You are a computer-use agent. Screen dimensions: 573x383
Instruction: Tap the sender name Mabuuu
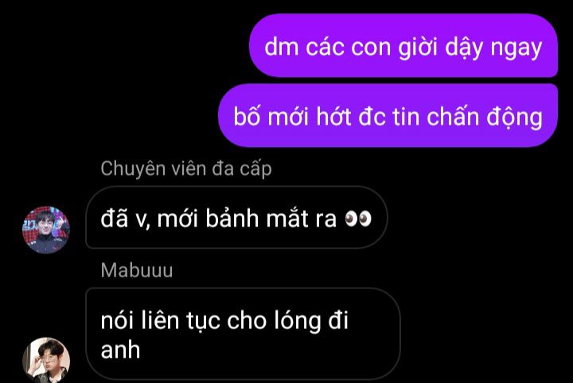point(137,270)
